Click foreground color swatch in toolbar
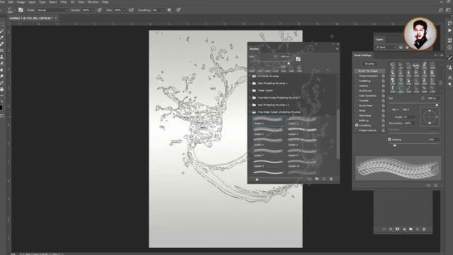The height and width of the screenshot is (255, 453). pos(1,108)
